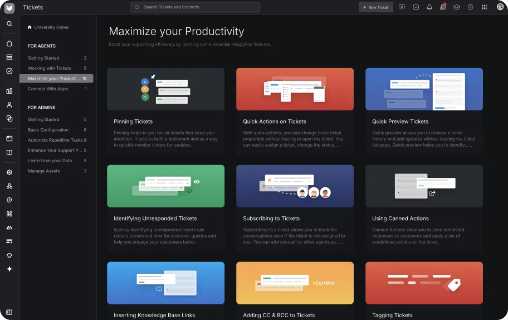The image size is (508, 320).
Task: Open the graduation cap university icon
Action: click(457, 7)
